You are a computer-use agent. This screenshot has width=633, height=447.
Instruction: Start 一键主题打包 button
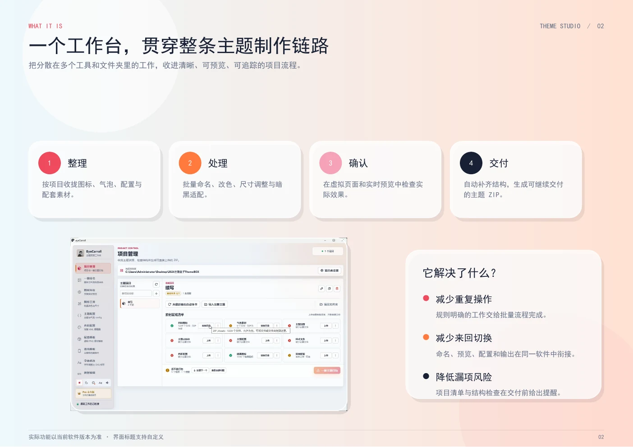click(327, 370)
